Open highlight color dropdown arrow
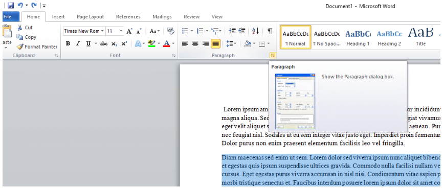The width and height of the screenshot is (443, 188). (159, 44)
